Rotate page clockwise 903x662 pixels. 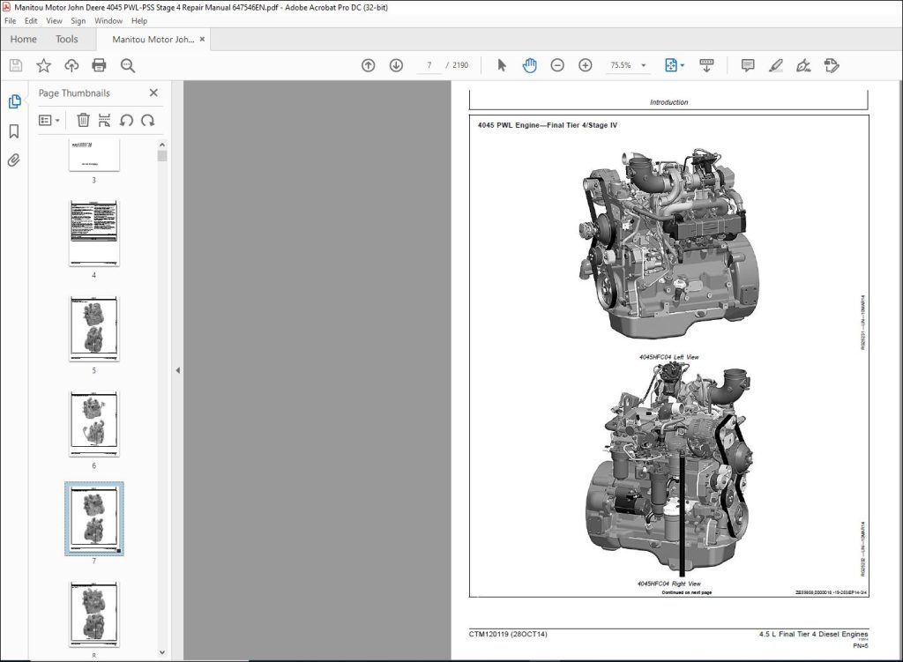[148, 120]
